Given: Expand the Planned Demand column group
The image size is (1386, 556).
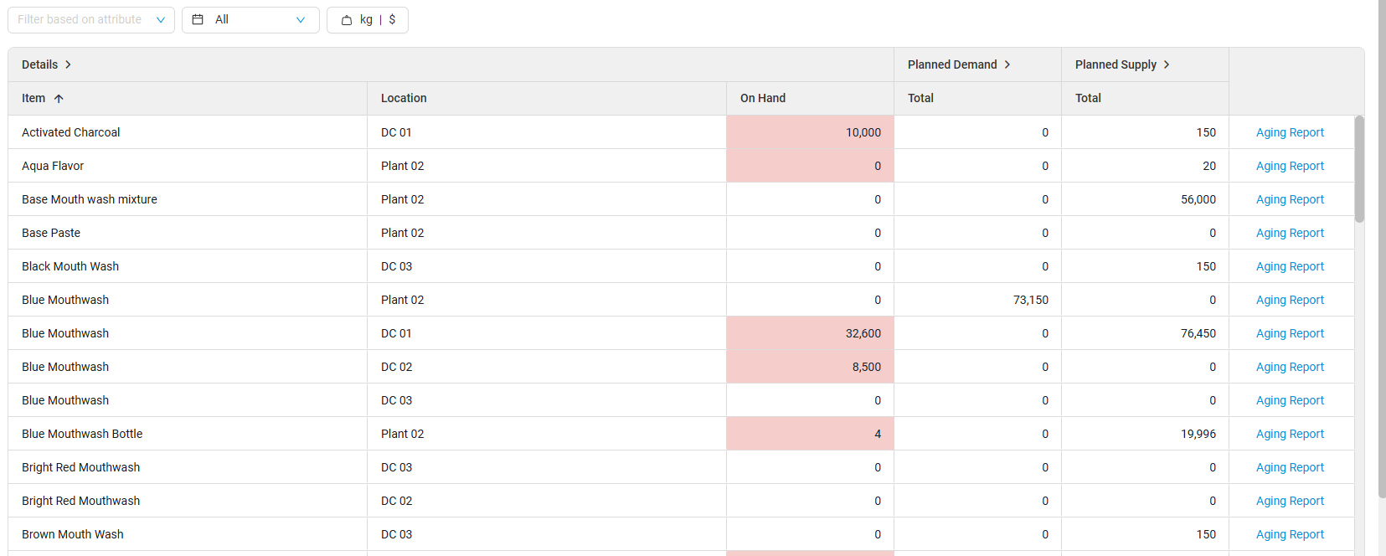Looking at the screenshot, I should (1007, 64).
